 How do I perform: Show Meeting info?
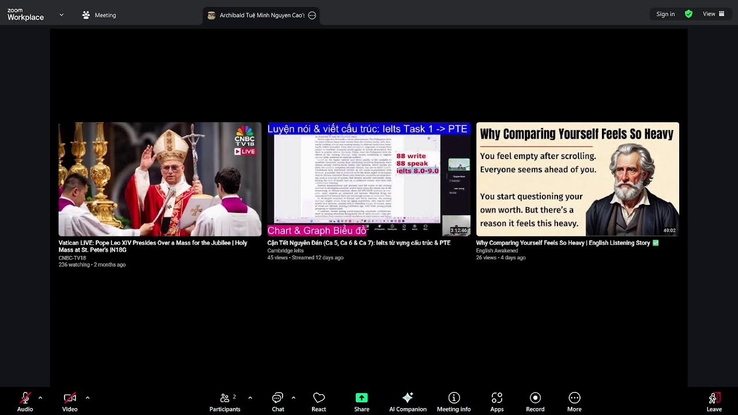(454, 402)
